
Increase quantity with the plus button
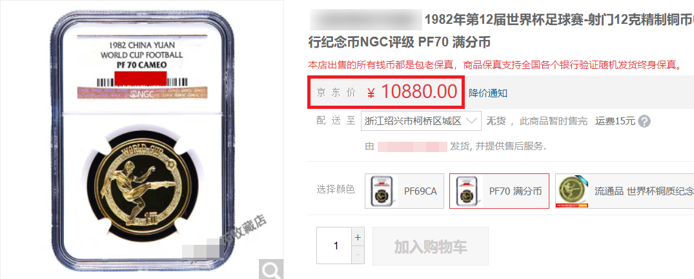358,238
